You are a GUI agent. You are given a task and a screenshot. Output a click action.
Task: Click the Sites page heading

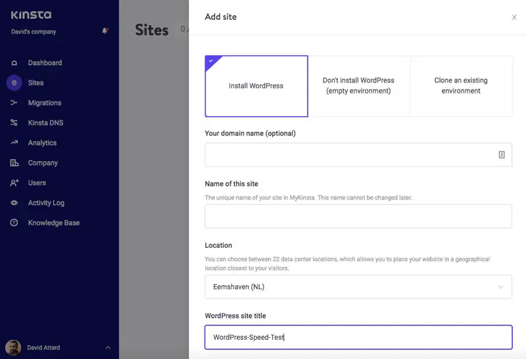click(x=152, y=30)
